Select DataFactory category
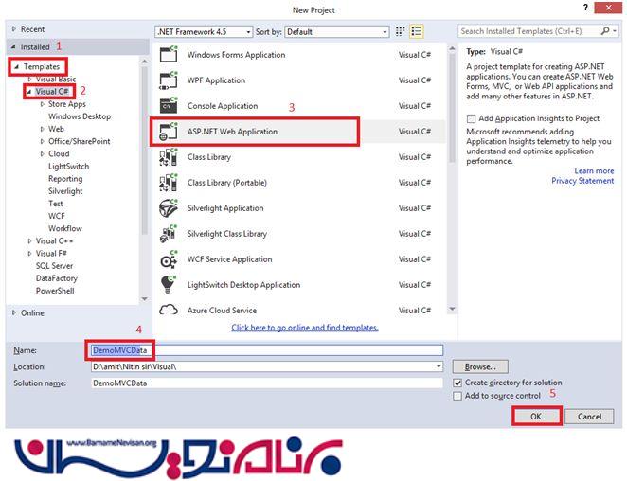 coord(57,278)
